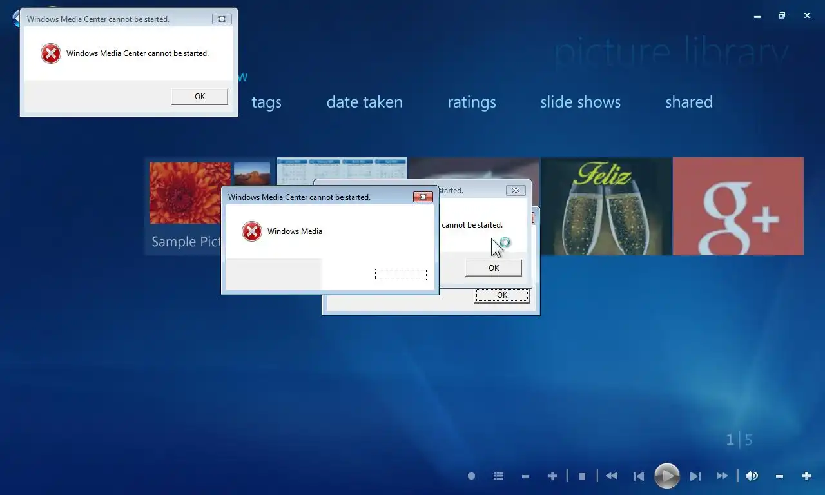Switch to the shared view
Screen dimensions: 825x495
[689, 102]
